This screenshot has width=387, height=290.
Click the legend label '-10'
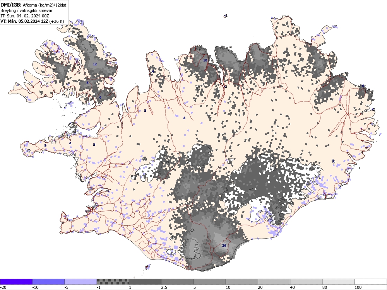tap(36, 288)
